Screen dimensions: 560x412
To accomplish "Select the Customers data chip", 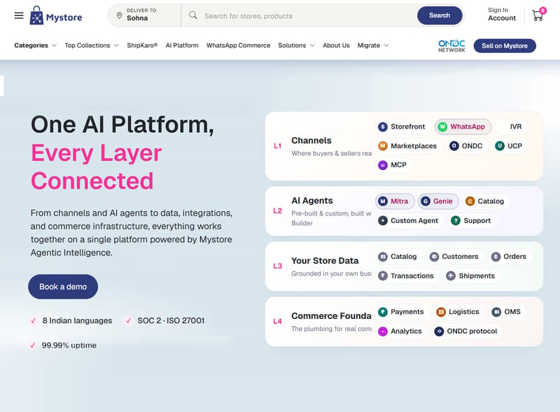I will pos(455,256).
